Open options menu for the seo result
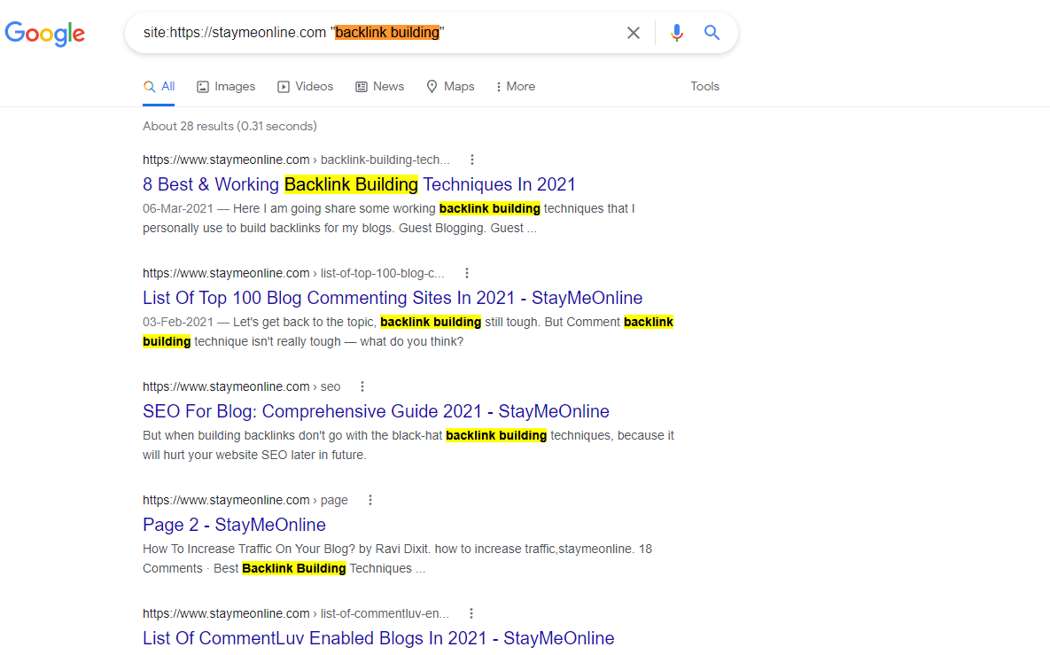The width and height of the screenshot is (1050, 655). (362, 386)
